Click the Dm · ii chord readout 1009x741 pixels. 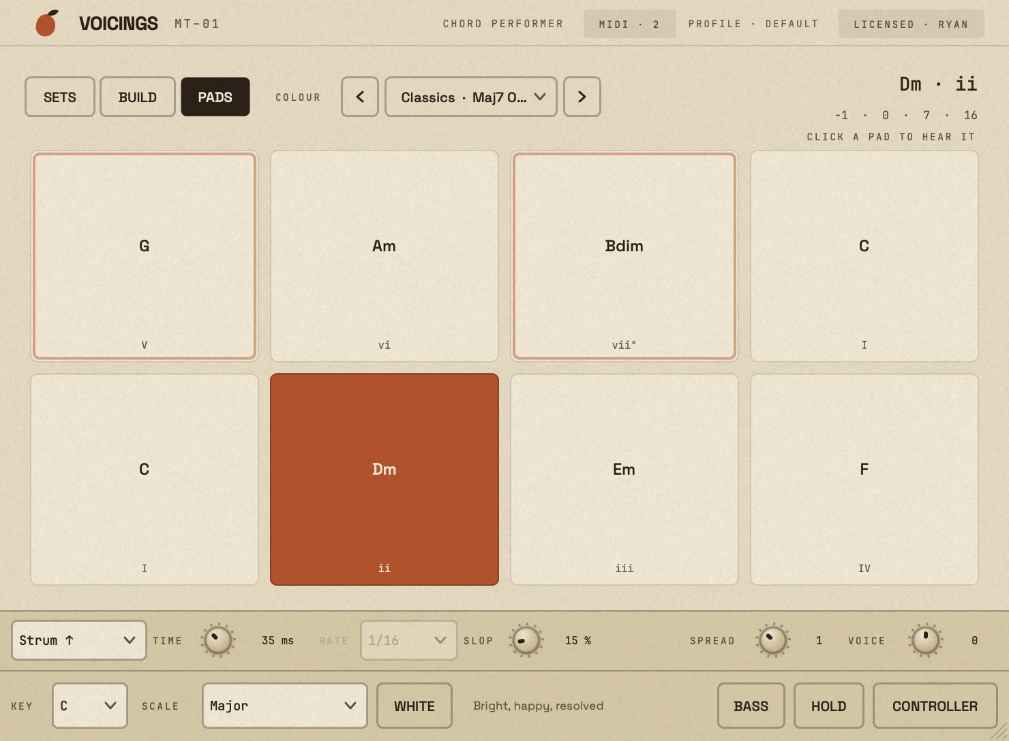tap(939, 84)
